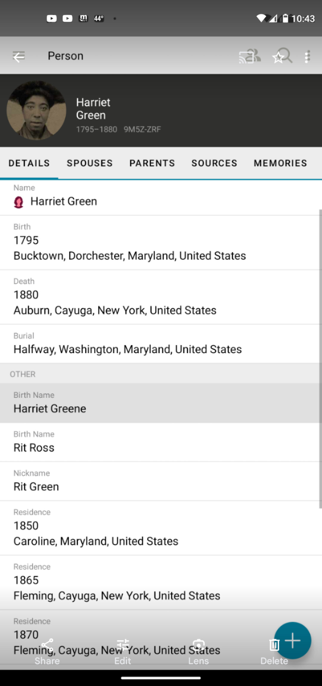Tap the Delete trash icon
Screen dimensions: 322x686
(x=274, y=645)
